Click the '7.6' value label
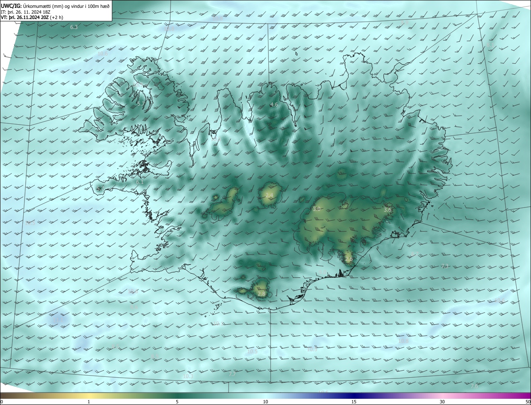Viewport: 531px width, 405px height. 474,386
